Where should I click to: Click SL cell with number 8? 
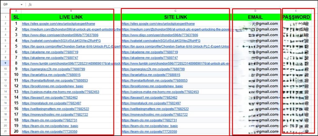(16, 63)
